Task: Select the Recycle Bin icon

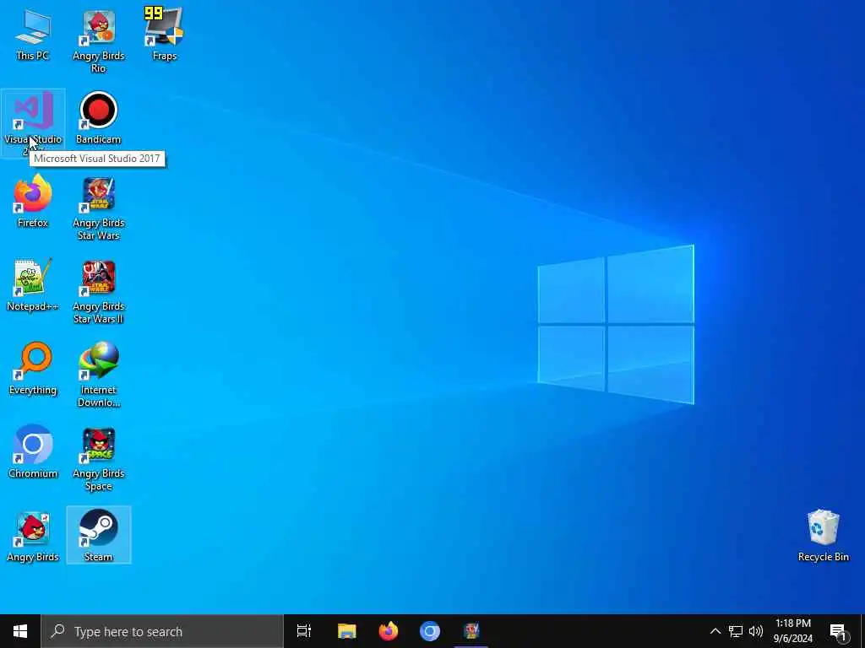Action: pyautogui.click(x=823, y=536)
